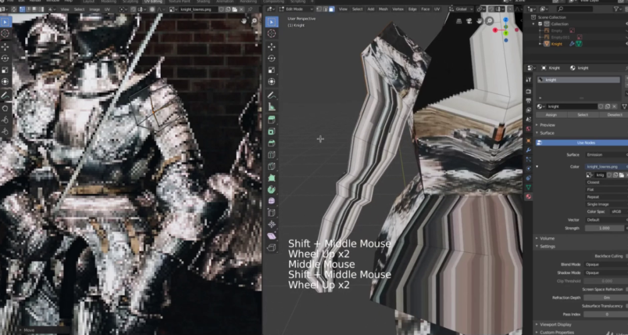Select the Spin tool
Viewport: 628px width, 335px height.
click(271, 189)
